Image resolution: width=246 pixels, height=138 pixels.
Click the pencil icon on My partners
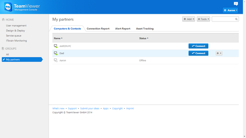4,59
